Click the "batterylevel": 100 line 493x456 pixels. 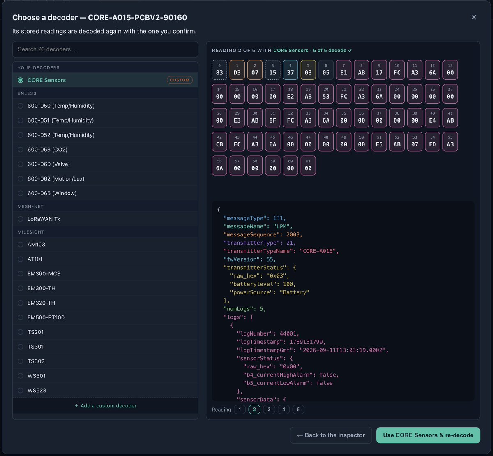(x=263, y=284)
